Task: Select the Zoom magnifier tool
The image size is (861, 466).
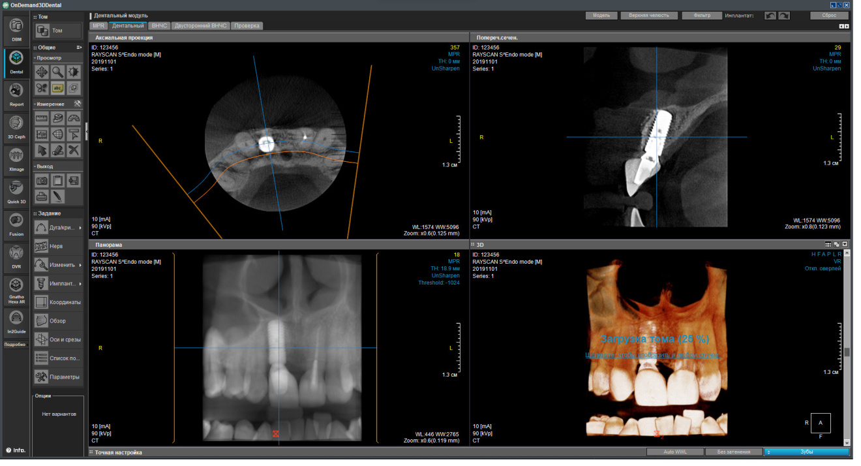Action: click(58, 72)
